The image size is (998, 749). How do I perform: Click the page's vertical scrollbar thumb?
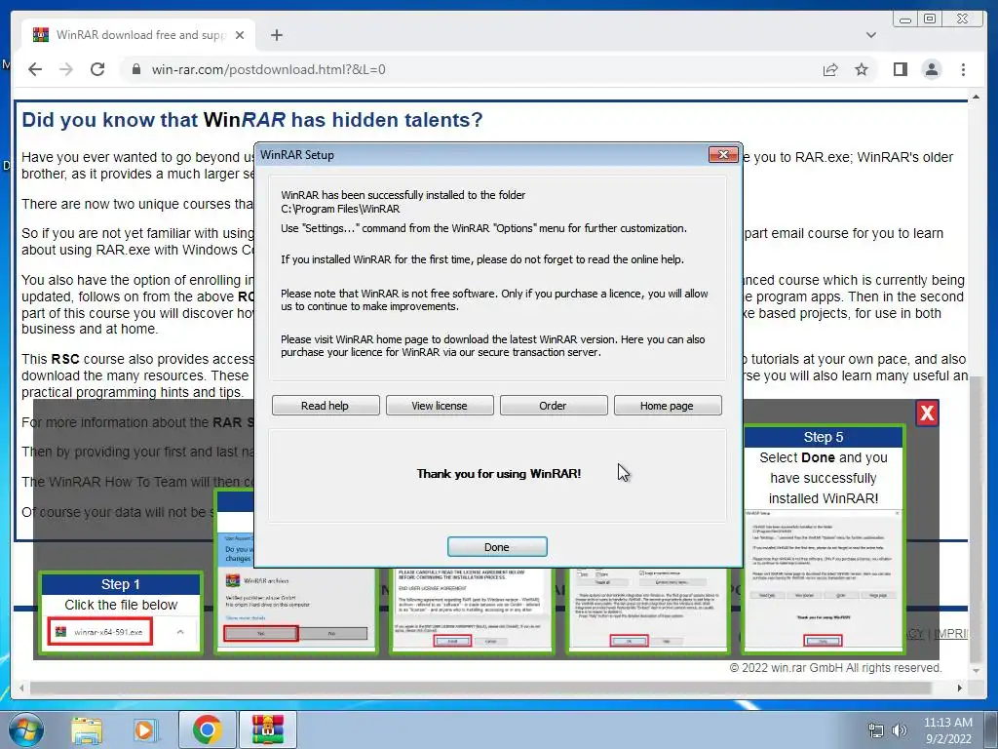point(976,517)
